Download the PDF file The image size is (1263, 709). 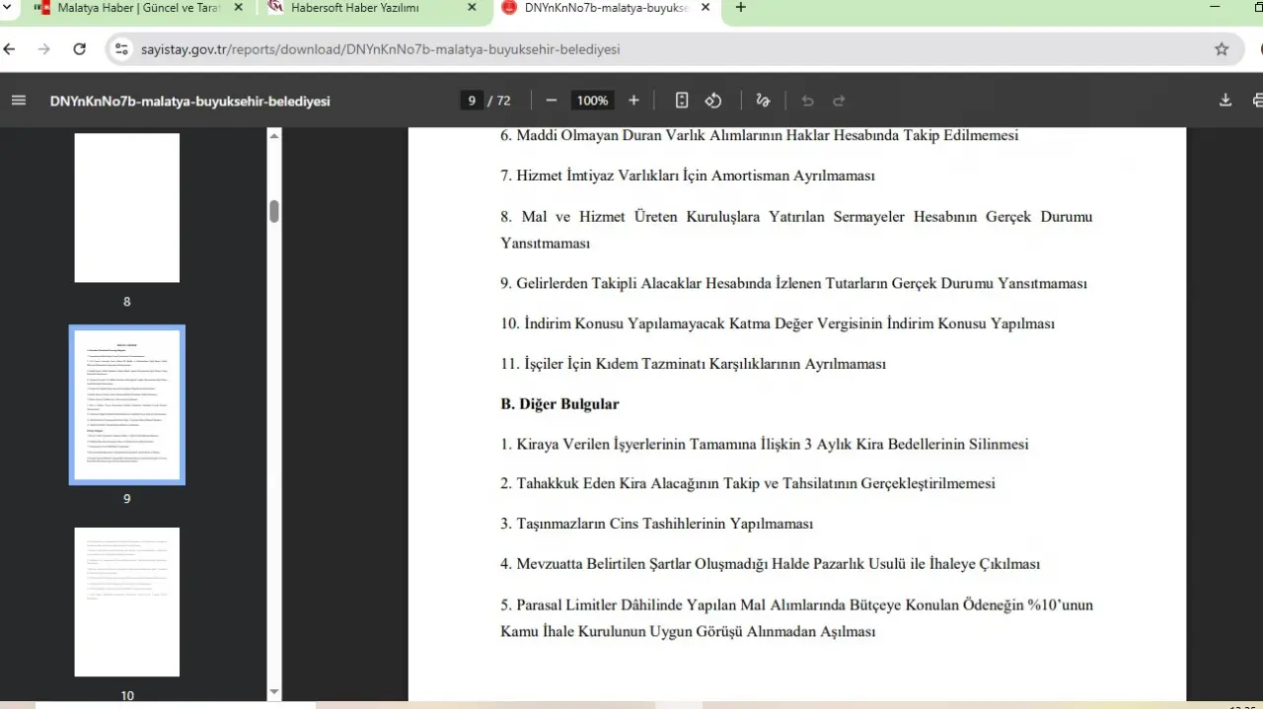pyautogui.click(x=1226, y=101)
